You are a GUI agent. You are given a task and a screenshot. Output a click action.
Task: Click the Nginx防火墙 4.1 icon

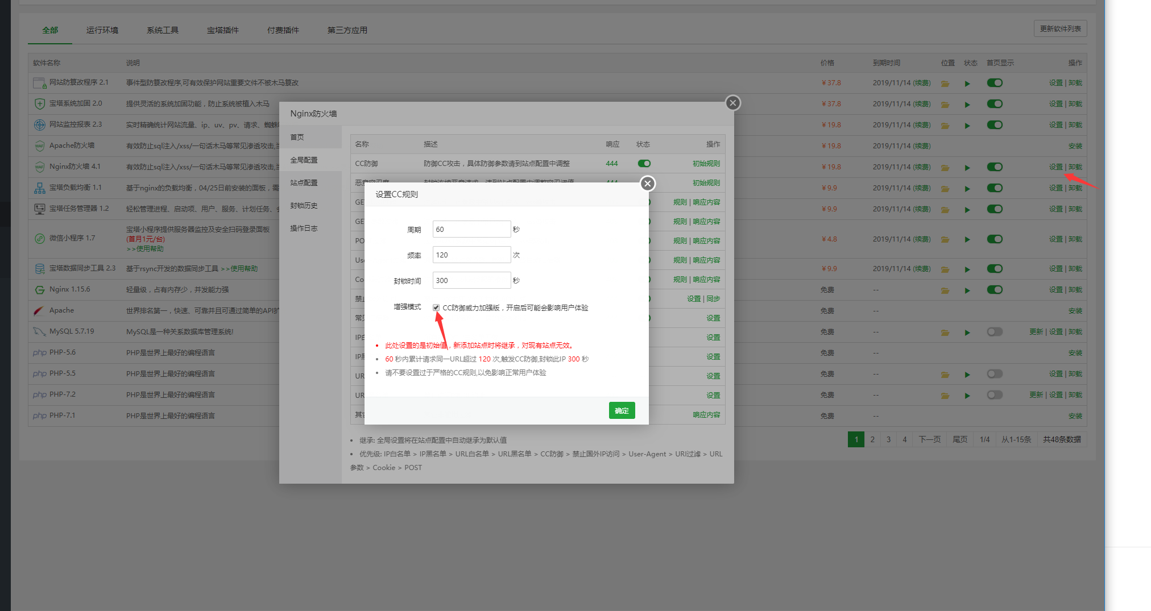40,167
